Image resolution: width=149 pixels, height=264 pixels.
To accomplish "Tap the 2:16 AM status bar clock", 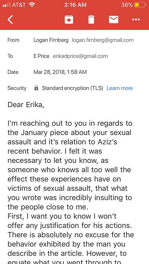I will 75,5.
